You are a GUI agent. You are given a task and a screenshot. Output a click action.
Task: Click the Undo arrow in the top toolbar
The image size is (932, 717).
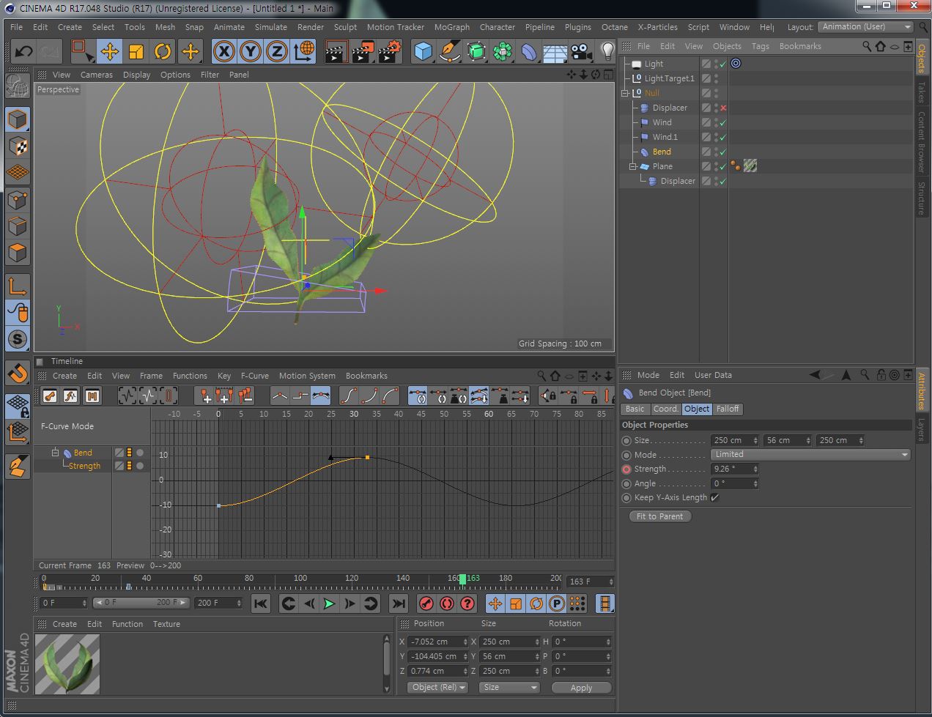tap(23, 51)
